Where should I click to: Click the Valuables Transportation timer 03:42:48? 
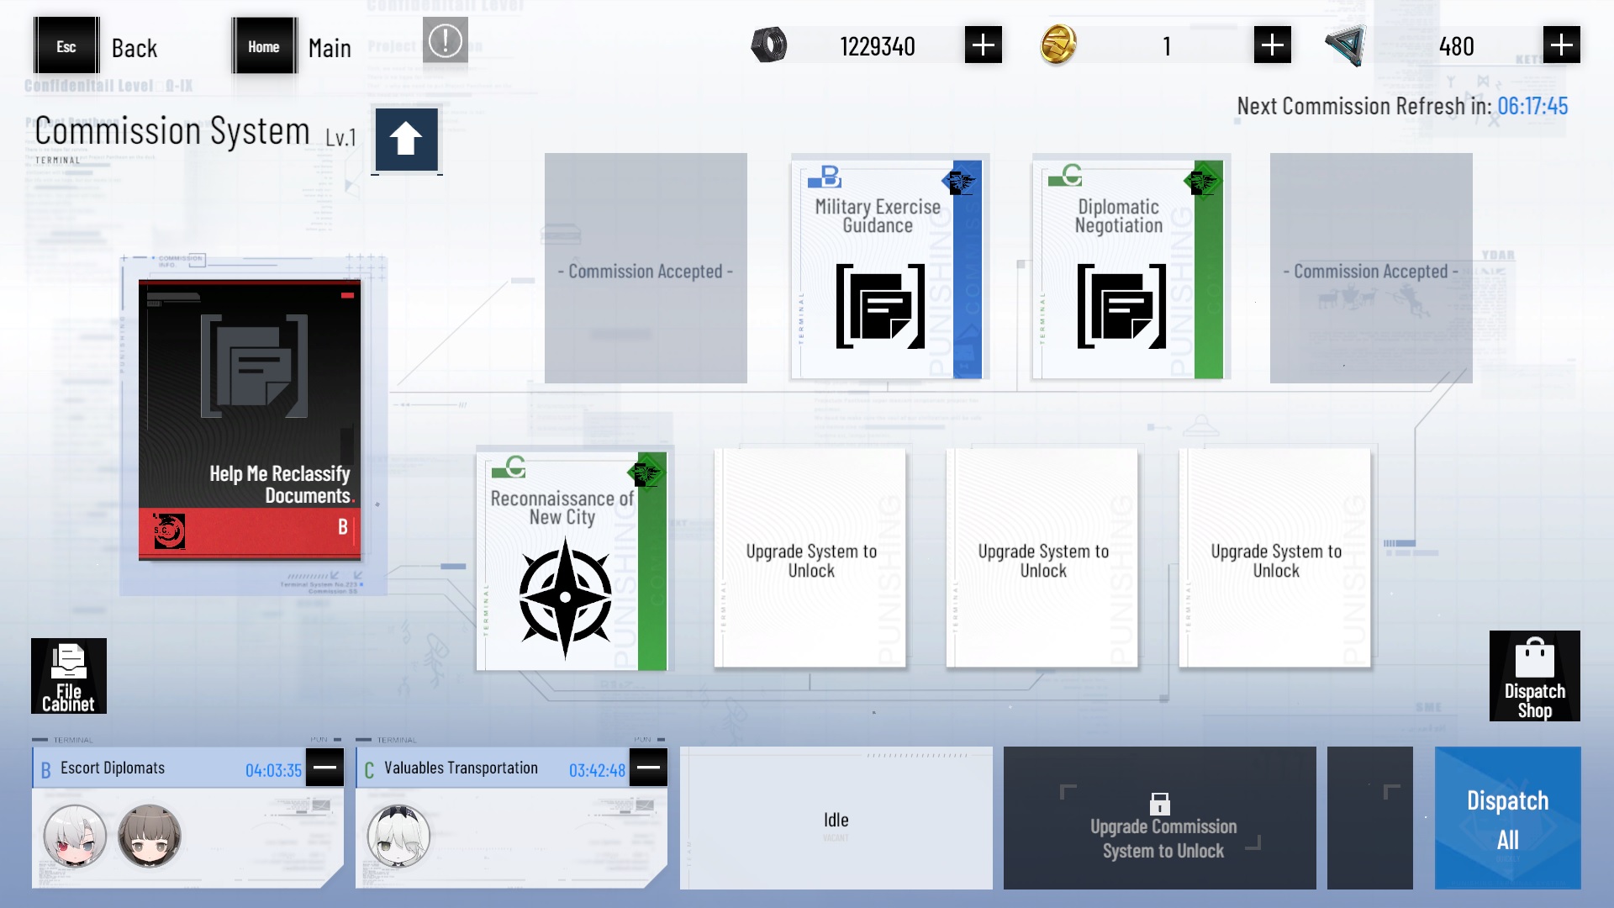[x=597, y=770]
